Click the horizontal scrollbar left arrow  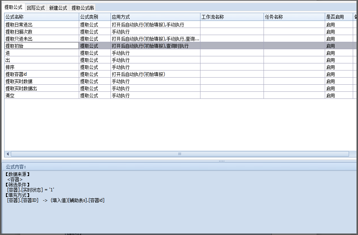coord(7,154)
